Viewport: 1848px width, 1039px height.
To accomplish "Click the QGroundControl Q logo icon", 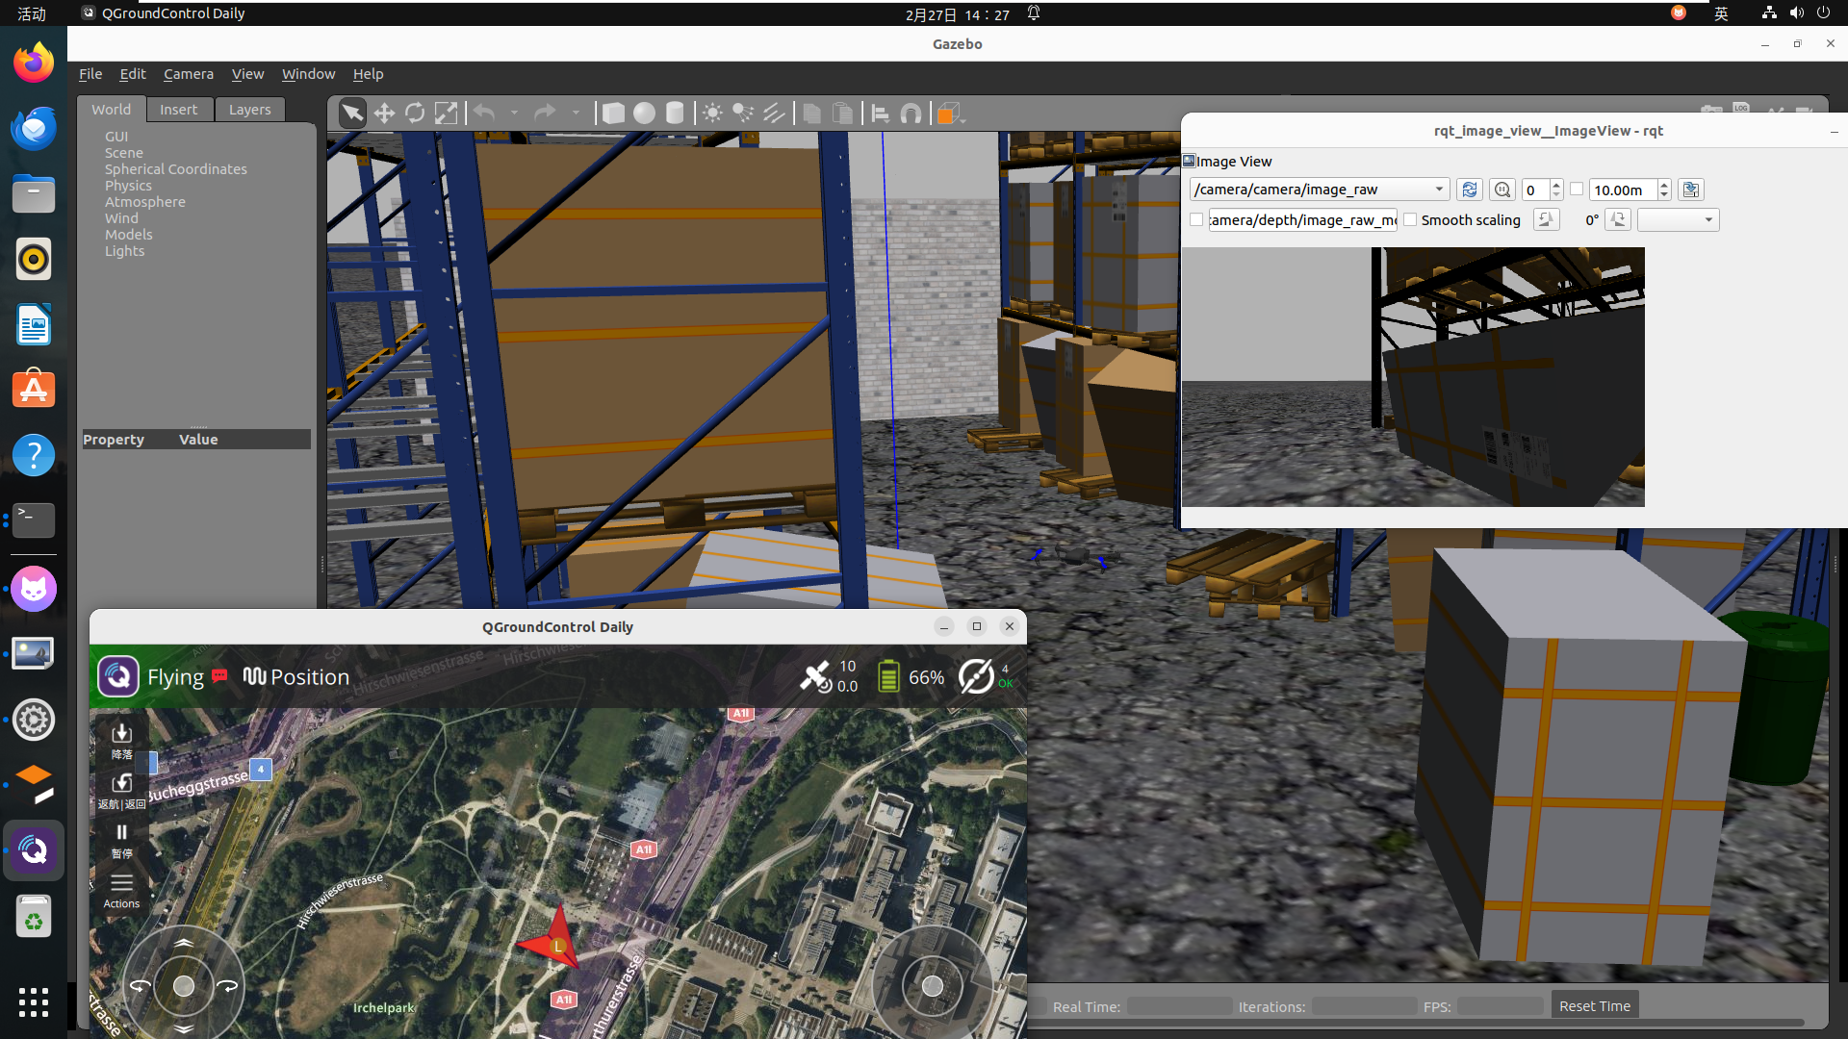I will [x=118, y=676].
